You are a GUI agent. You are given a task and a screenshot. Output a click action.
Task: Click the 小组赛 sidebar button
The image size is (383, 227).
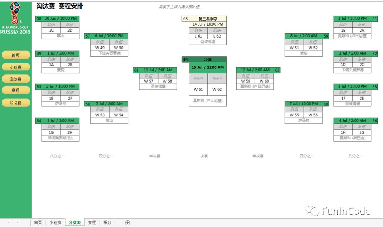16,67
